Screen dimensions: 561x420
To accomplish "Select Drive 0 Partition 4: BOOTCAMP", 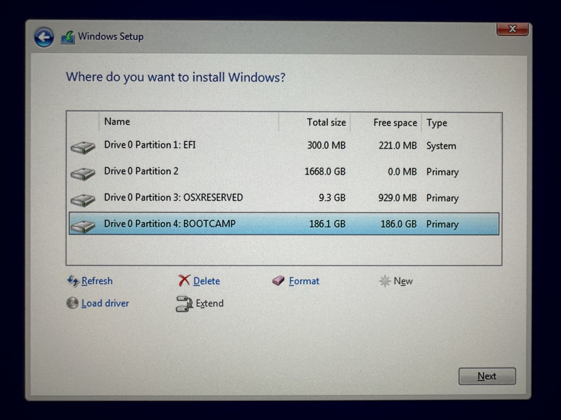I will pos(284,224).
